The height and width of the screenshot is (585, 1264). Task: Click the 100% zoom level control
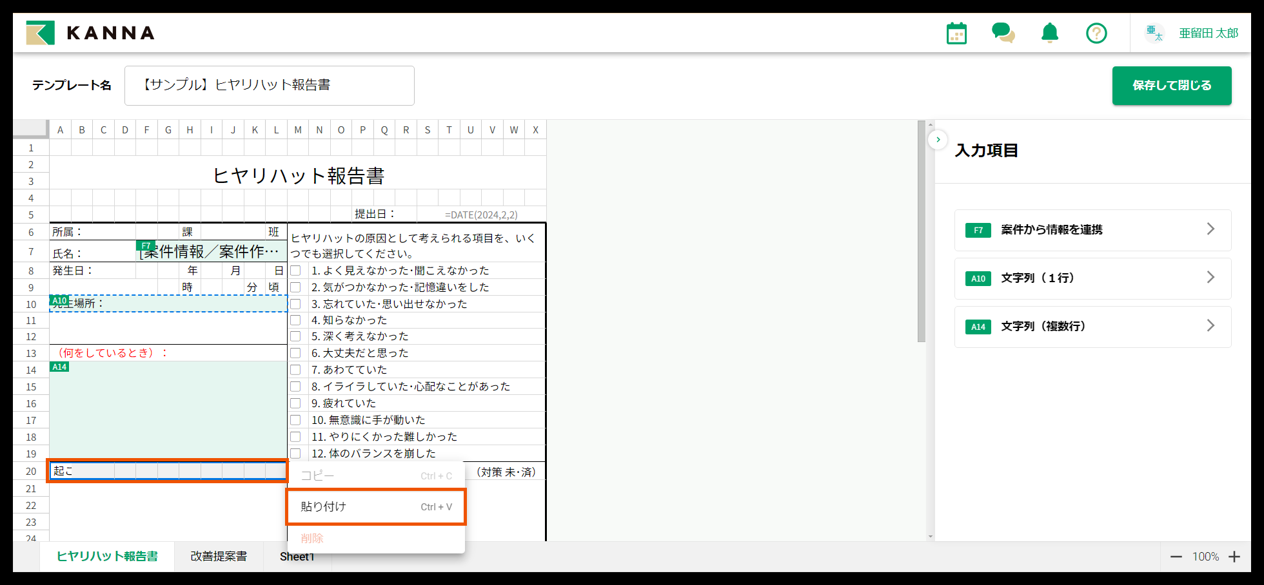[x=1206, y=557]
